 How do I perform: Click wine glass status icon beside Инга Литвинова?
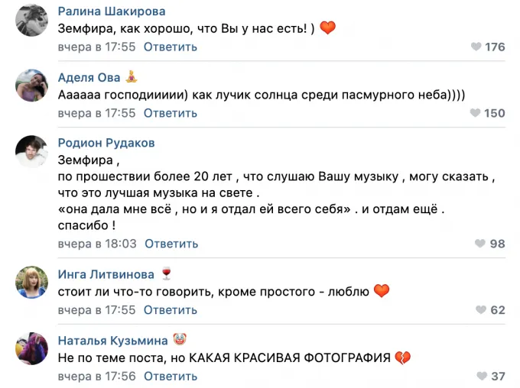click(x=166, y=274)
